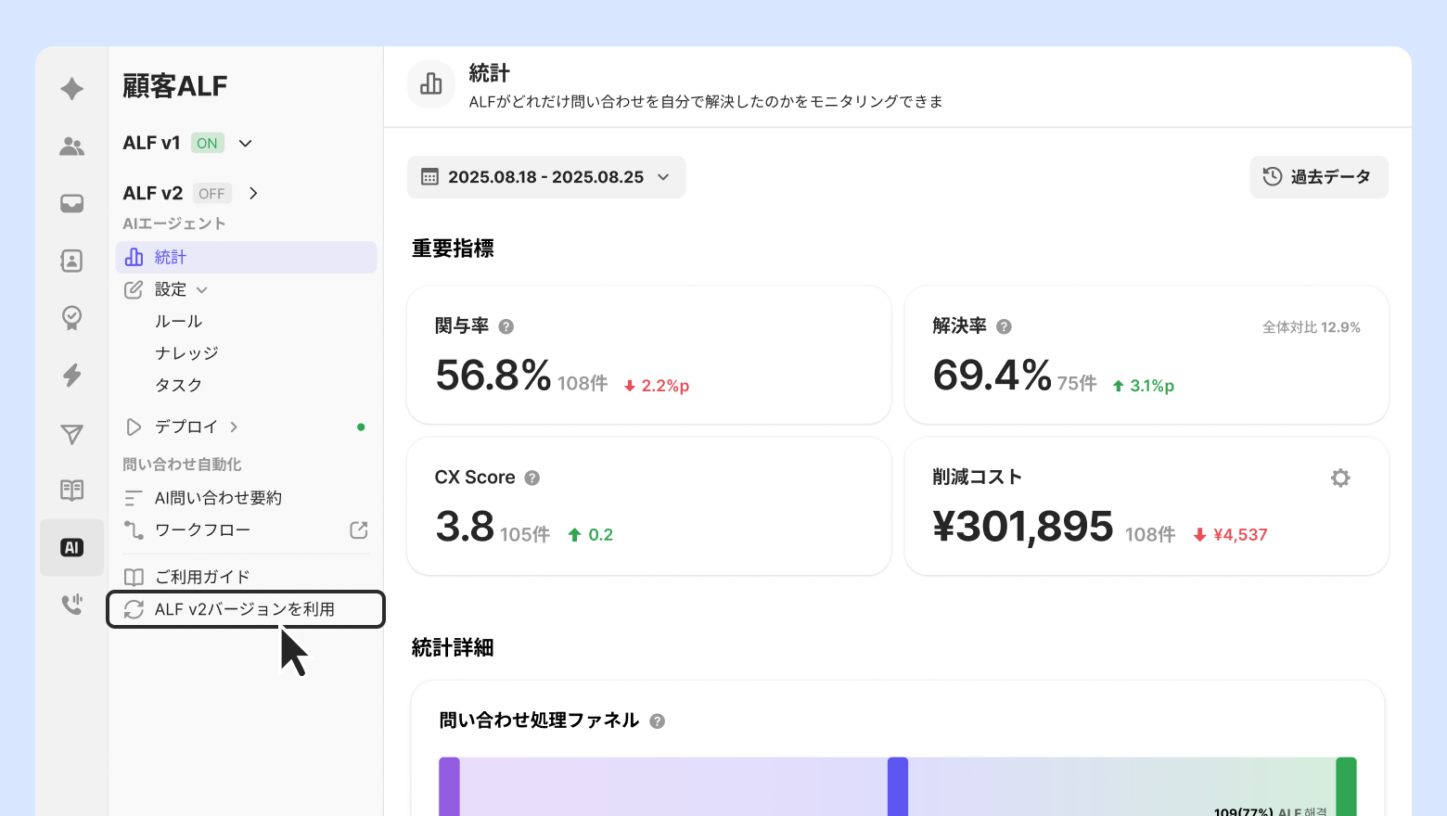Viewport: 1447px width, 816px height.
Task: Click the 過去データ button
Action: pos(1318,177)
